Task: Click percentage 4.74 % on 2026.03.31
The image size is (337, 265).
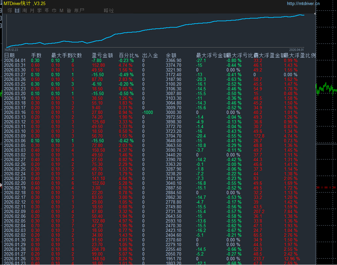Action: click(x=126, y=65)
